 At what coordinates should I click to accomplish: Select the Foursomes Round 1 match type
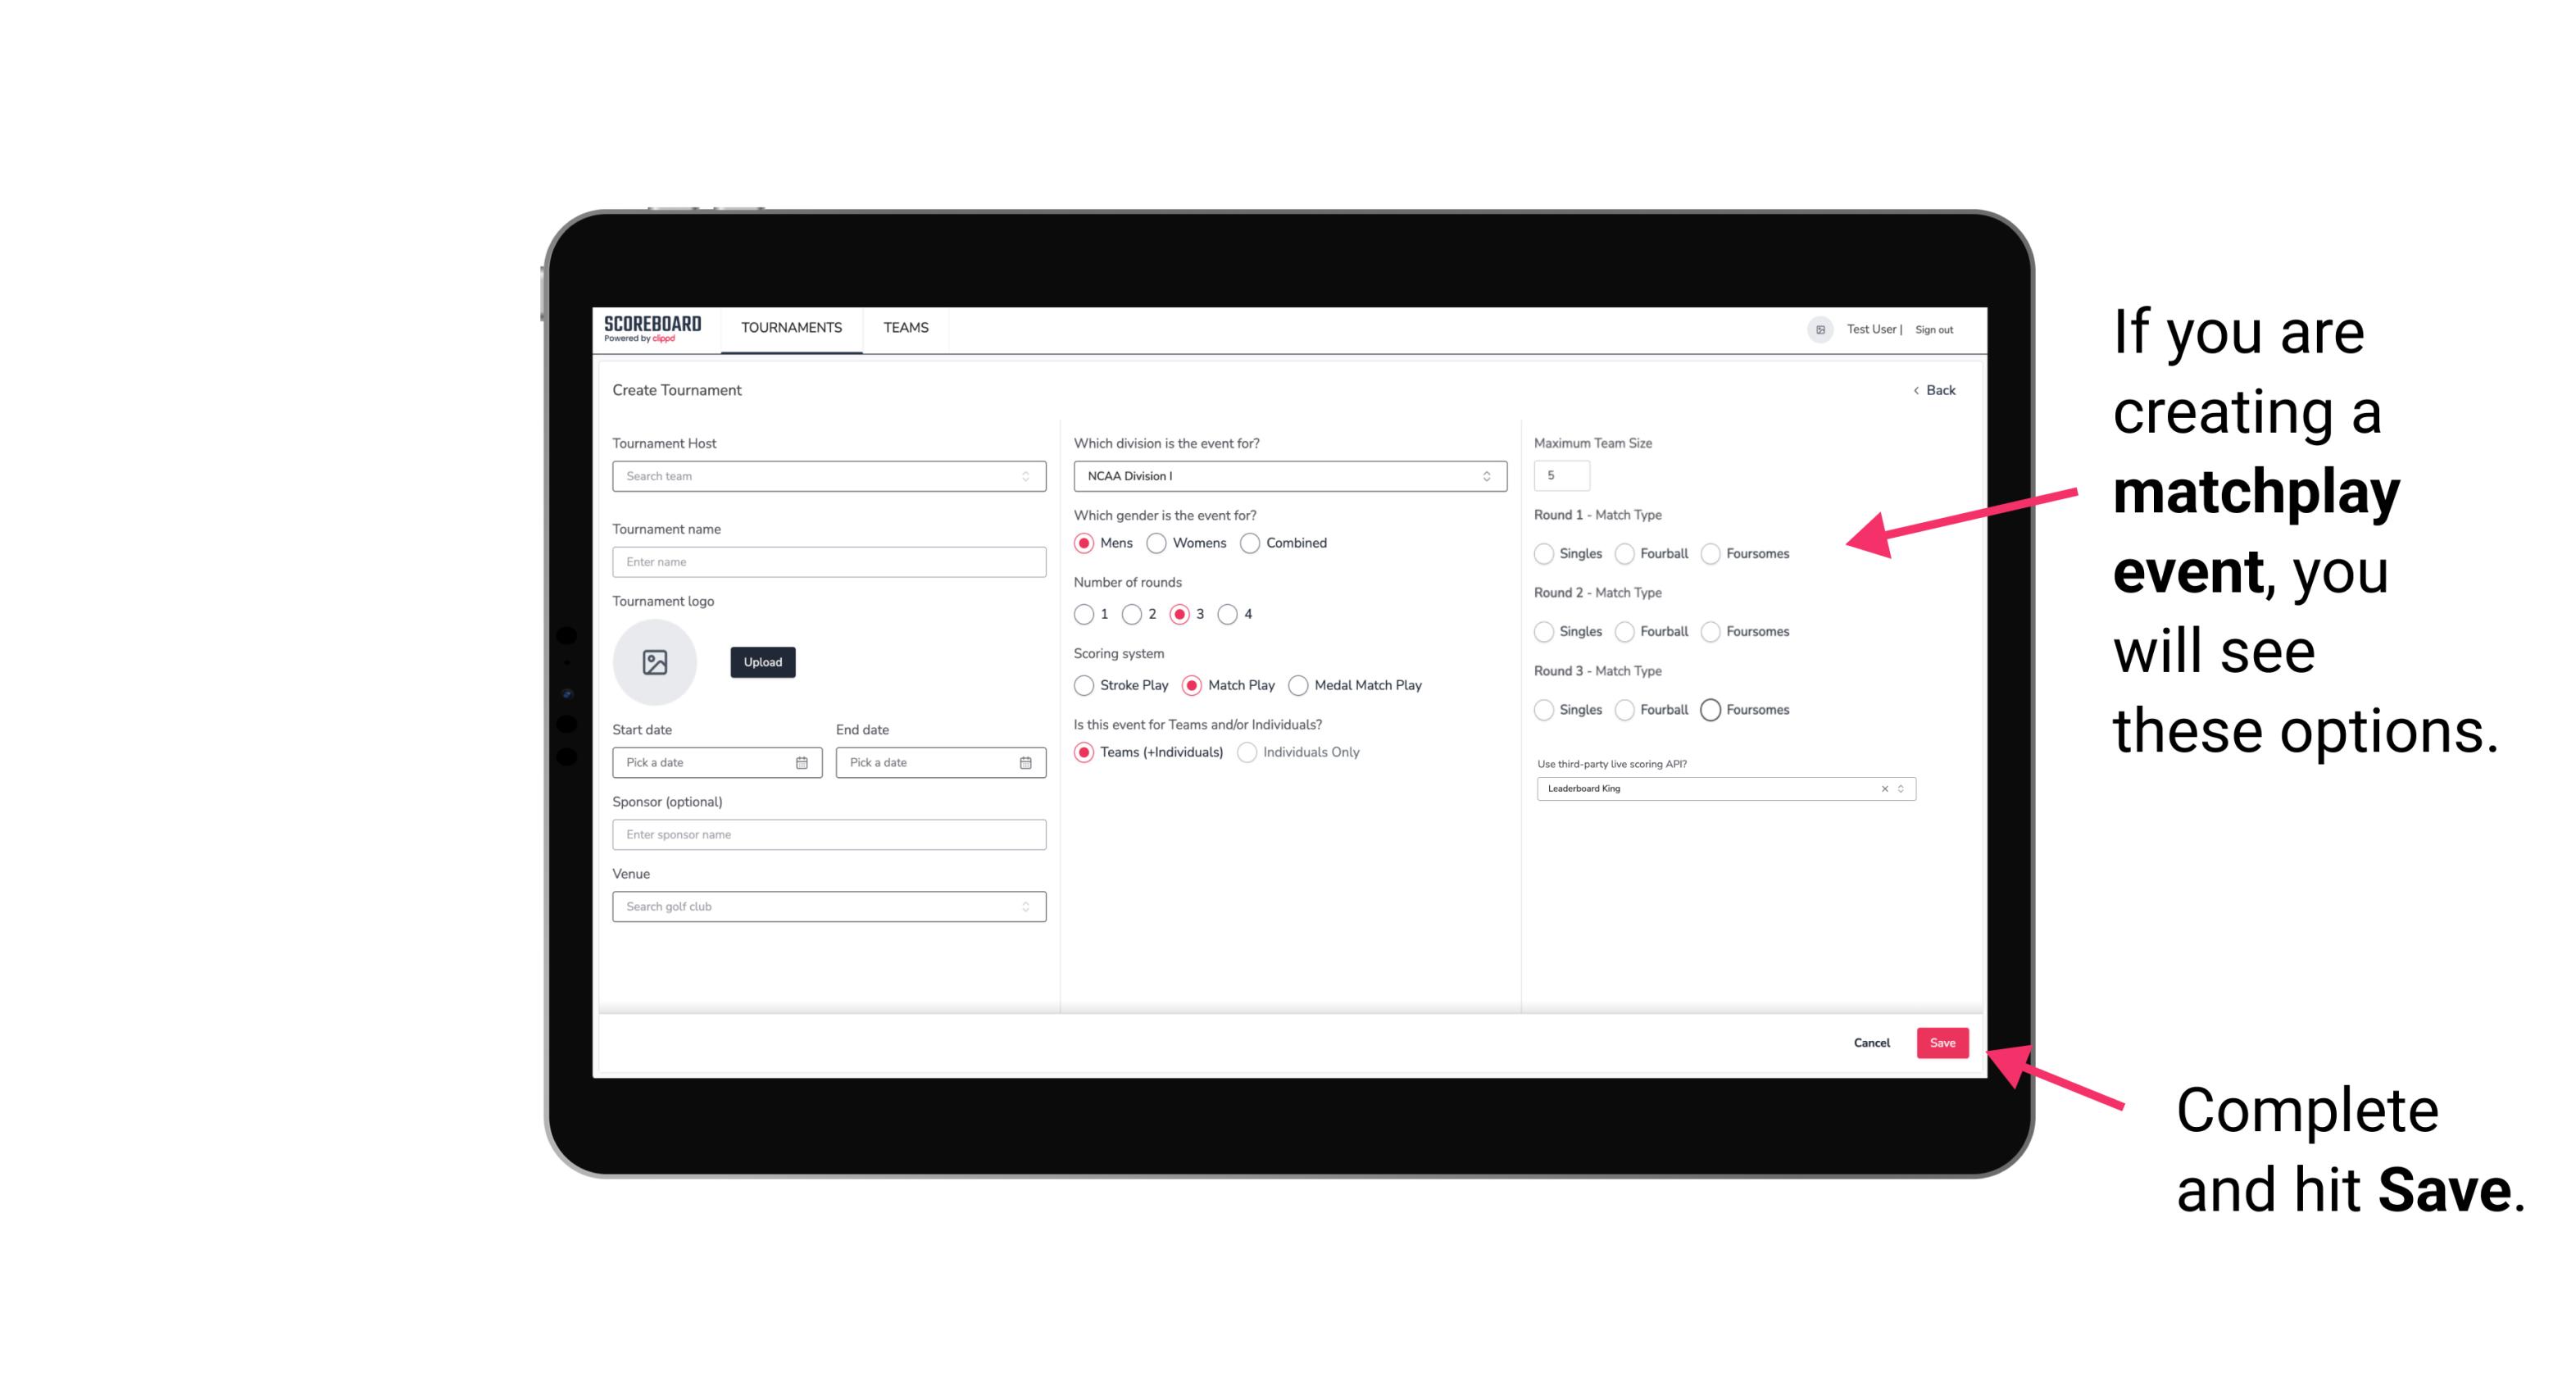point(1710,553)
